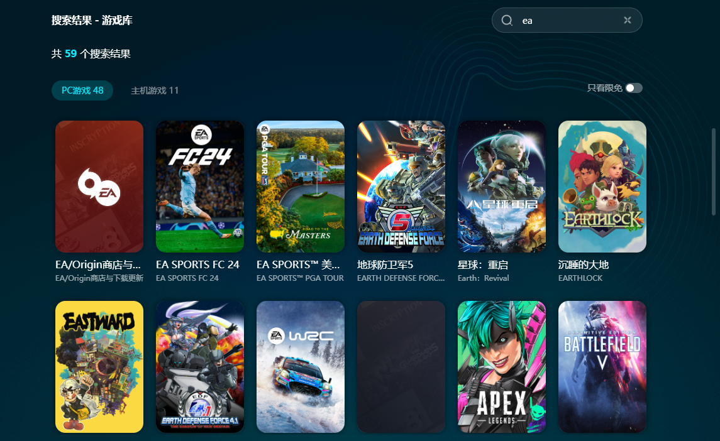Click the 沉睡的大地 game title
720x441 pixels.
point(584,265)
